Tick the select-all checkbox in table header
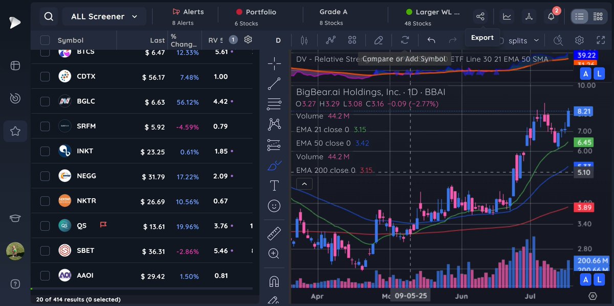 coord(45,40)
